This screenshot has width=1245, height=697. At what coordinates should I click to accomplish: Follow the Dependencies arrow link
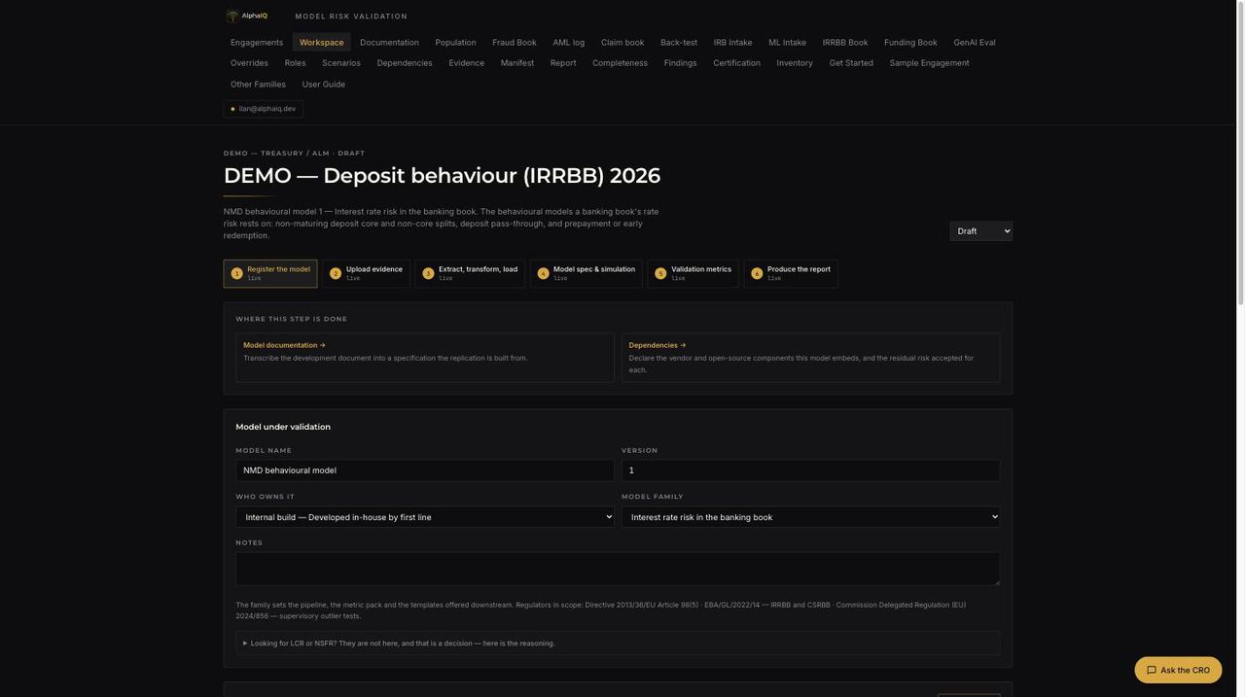pyautogui.click(x=658, y=345)
